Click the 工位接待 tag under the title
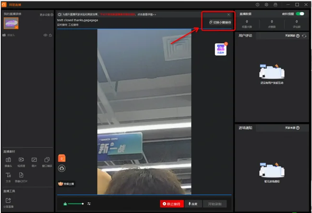The image size is (312, 213). point(73,25)
